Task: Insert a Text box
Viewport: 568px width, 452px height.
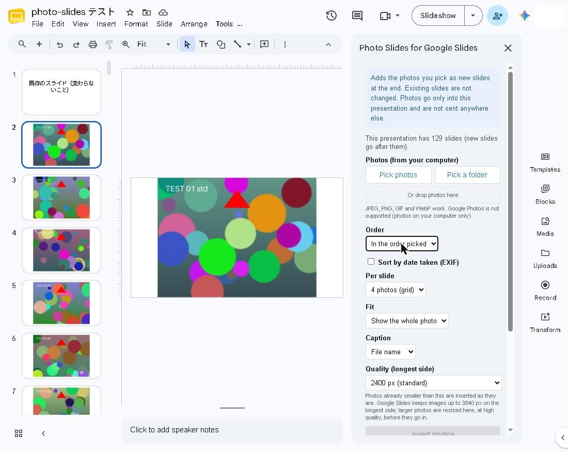Action: click(x=203, y=44)
